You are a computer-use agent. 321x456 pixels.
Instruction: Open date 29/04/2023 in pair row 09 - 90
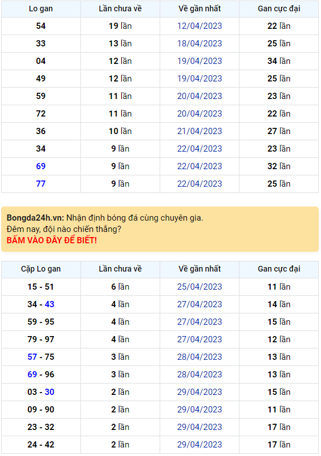click(200, 410)
